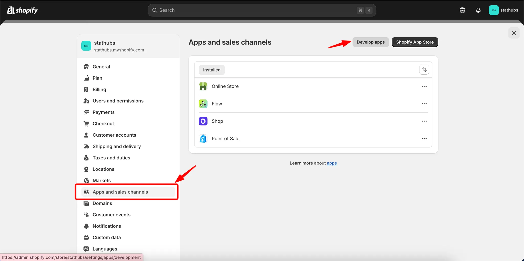Click the Custom data label
524x261 pixels.
coord(107,238)
